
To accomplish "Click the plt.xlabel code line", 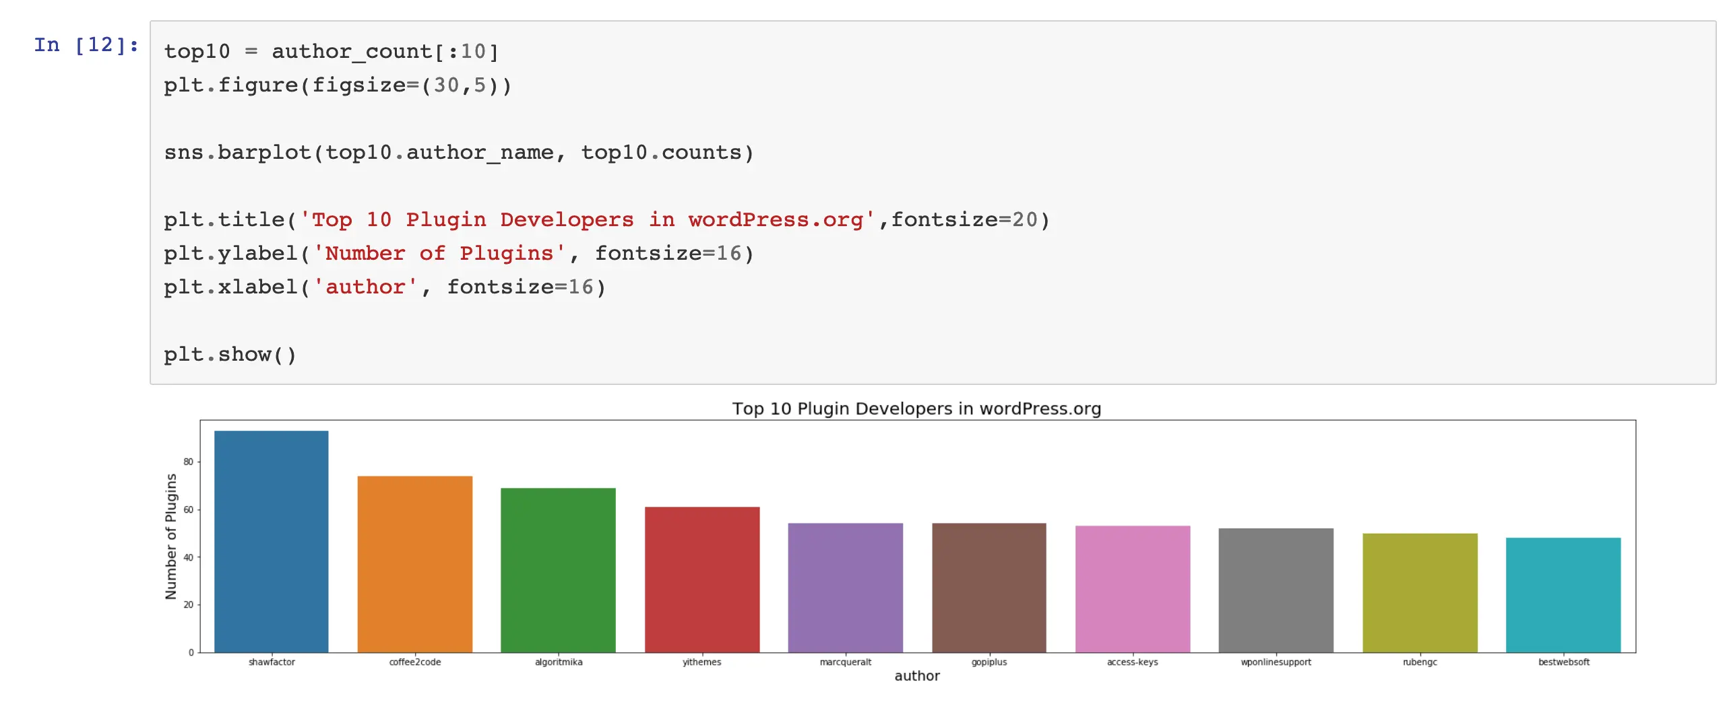I will (x=385, y=287).
